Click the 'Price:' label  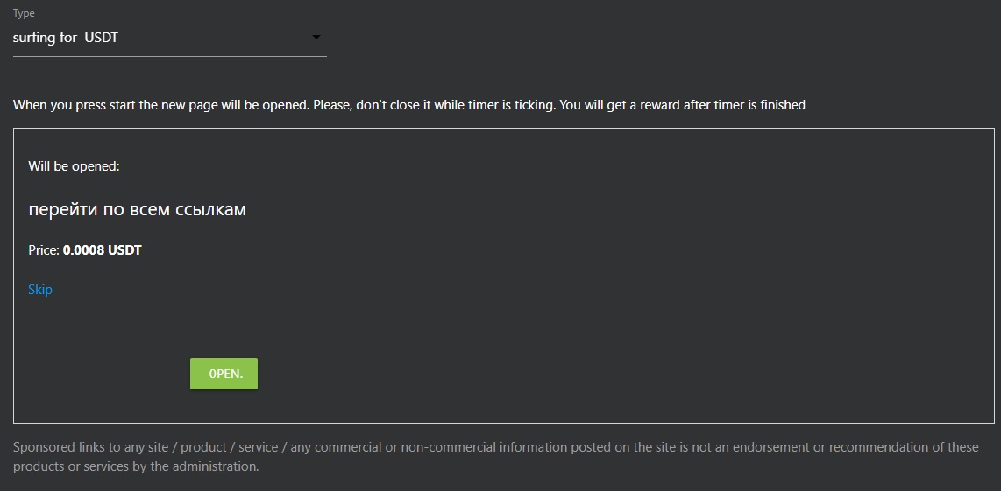pos(44,250)
